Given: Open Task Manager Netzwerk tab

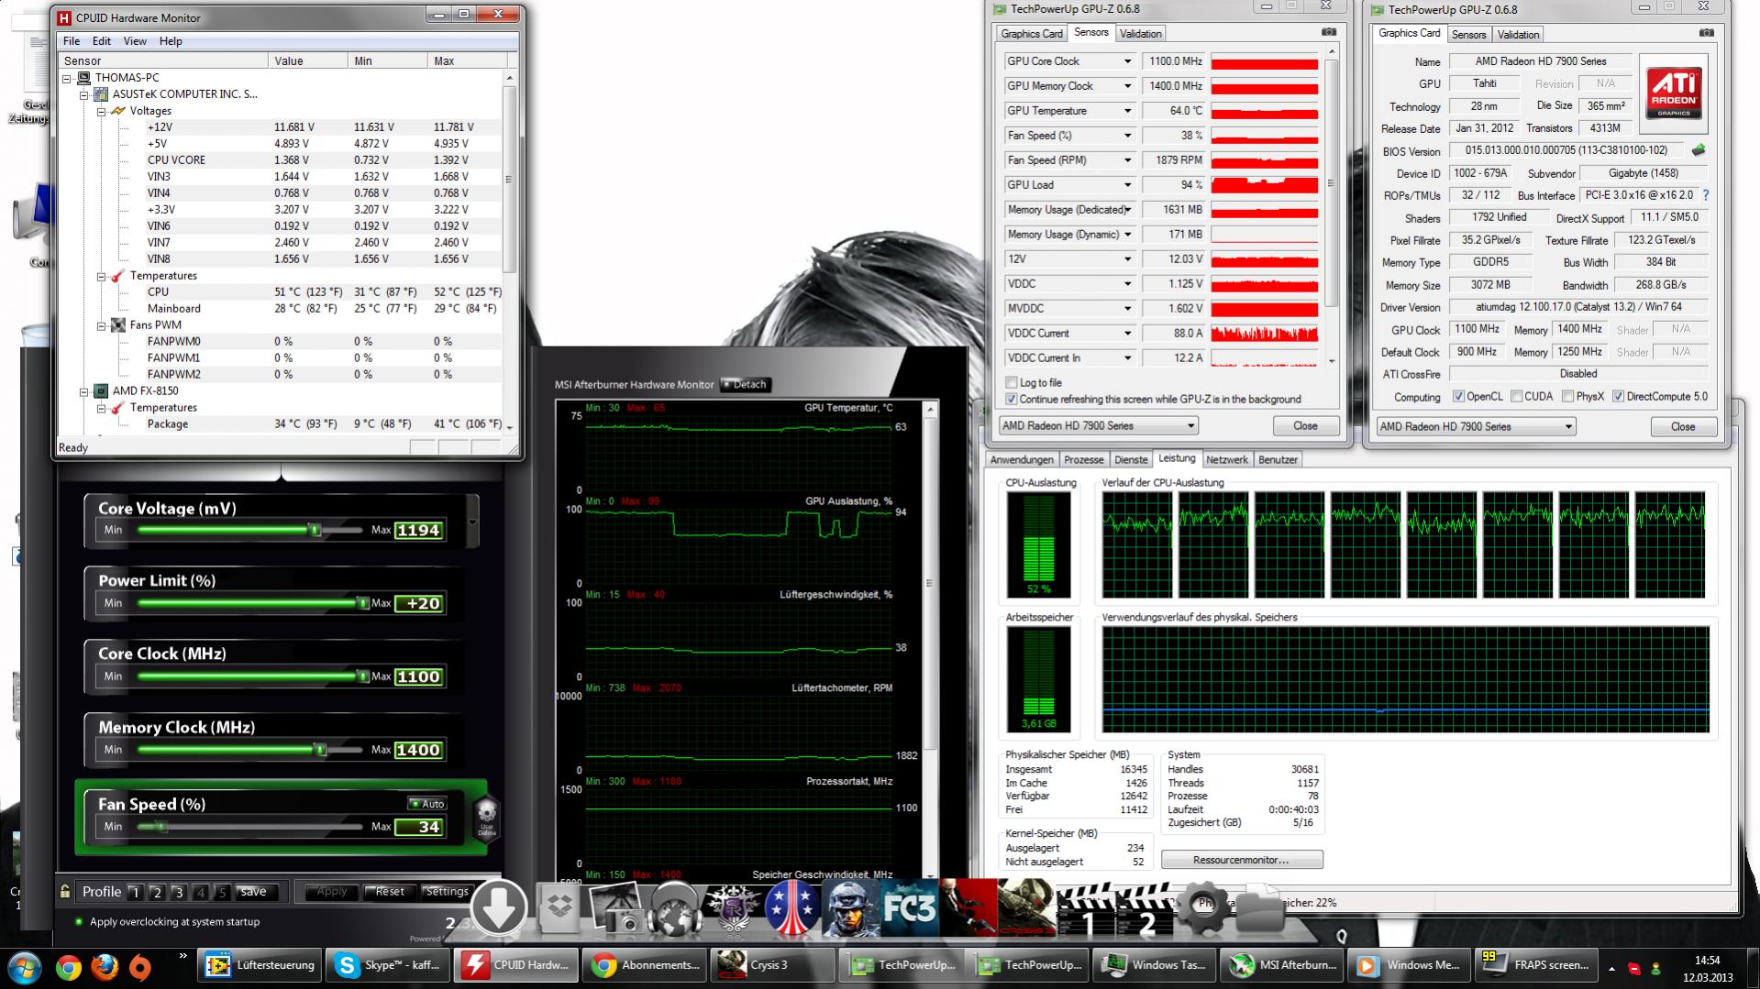Looking at the screenshot, I should [x=1226, y=460].
